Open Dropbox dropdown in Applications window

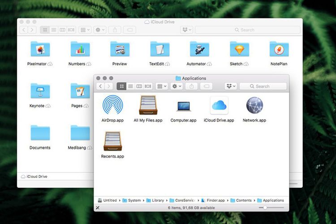(x=231, y=86)
